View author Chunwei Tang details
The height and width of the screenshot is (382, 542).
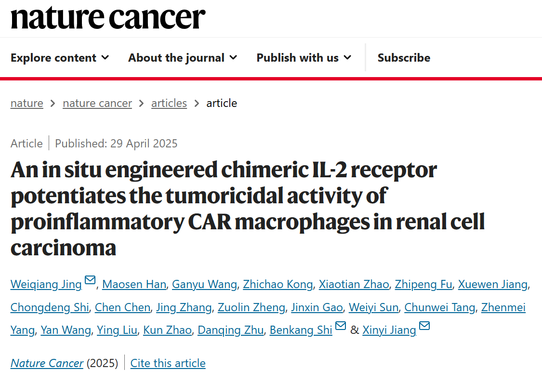pos(440,307)
